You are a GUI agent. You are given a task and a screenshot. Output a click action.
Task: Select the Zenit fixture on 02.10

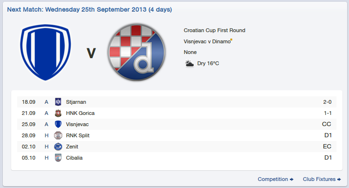[x=72, y=147]
